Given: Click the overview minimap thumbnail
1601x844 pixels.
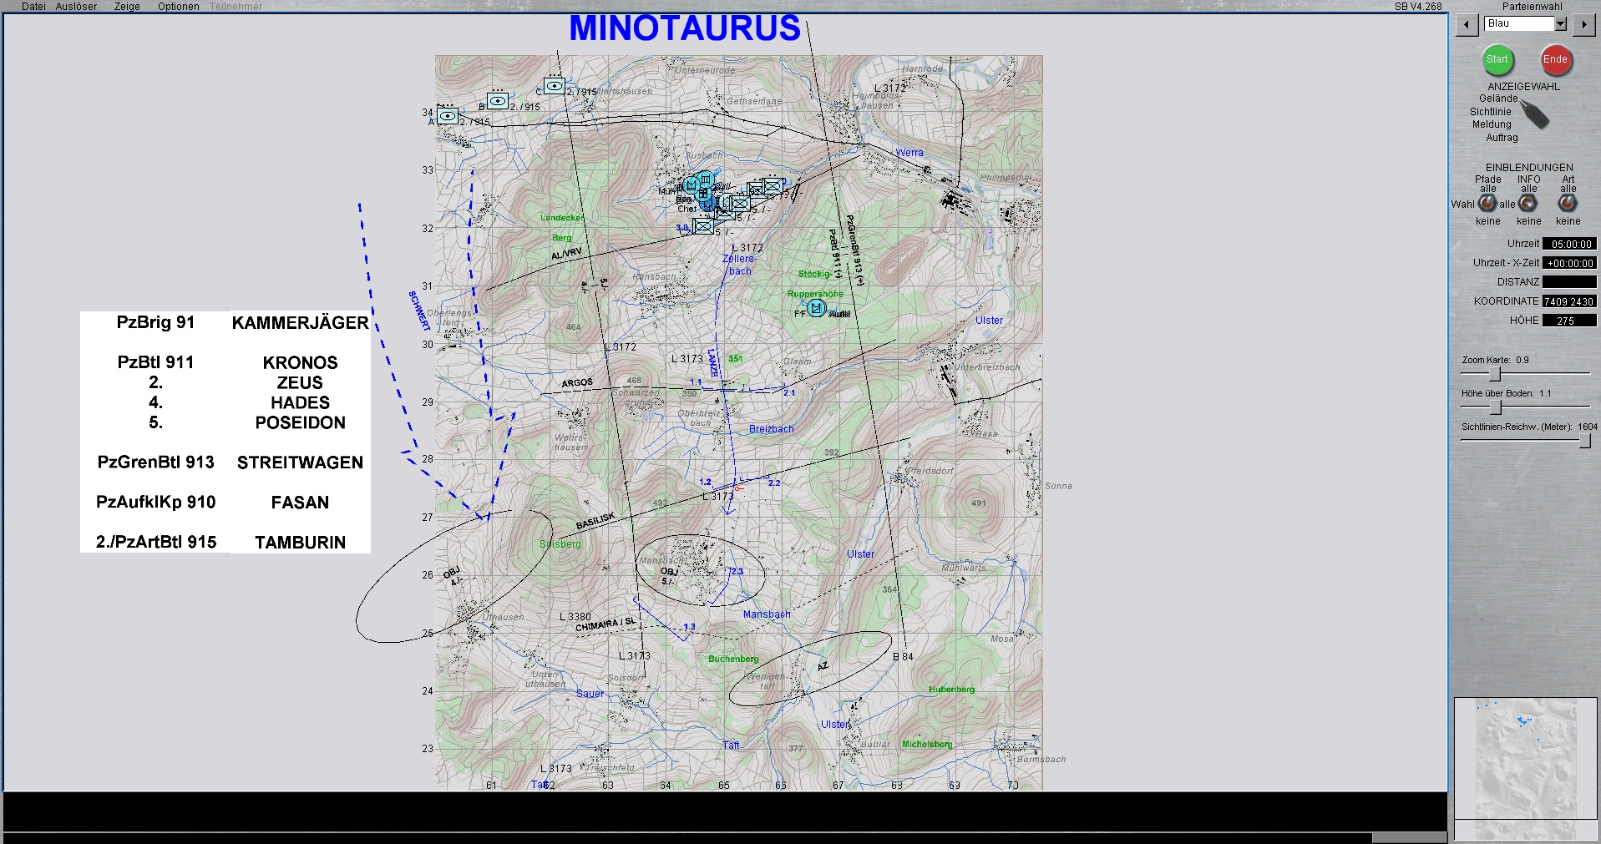Looking at the screenshot, I should point(1513,758).
